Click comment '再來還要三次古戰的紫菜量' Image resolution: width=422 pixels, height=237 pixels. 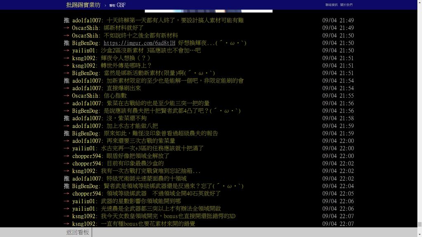pyautogui.click(x=141, y=141)
